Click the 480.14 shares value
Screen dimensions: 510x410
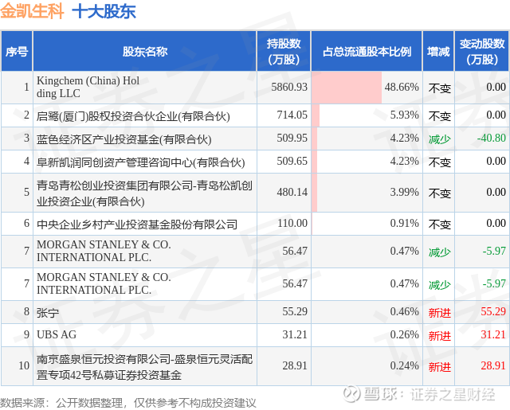pyautogui.click(x=292, y=193)
